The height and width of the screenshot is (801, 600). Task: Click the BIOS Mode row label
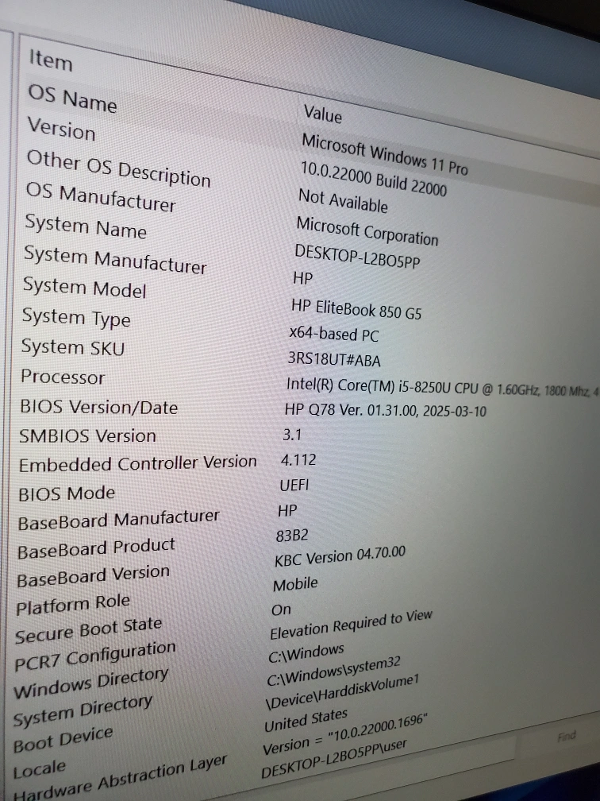[66, 493]
